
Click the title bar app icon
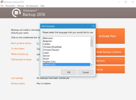click(x=2, y=2)
